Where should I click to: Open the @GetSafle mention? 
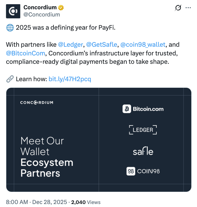click(102, 45)
